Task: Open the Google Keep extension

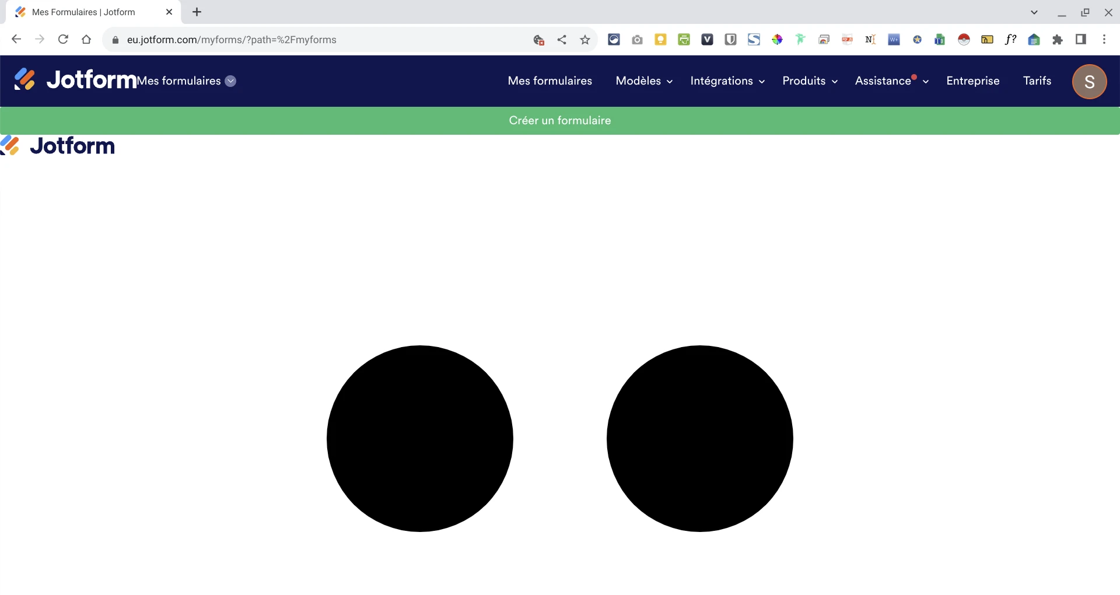Action: (x=660, y=39)
